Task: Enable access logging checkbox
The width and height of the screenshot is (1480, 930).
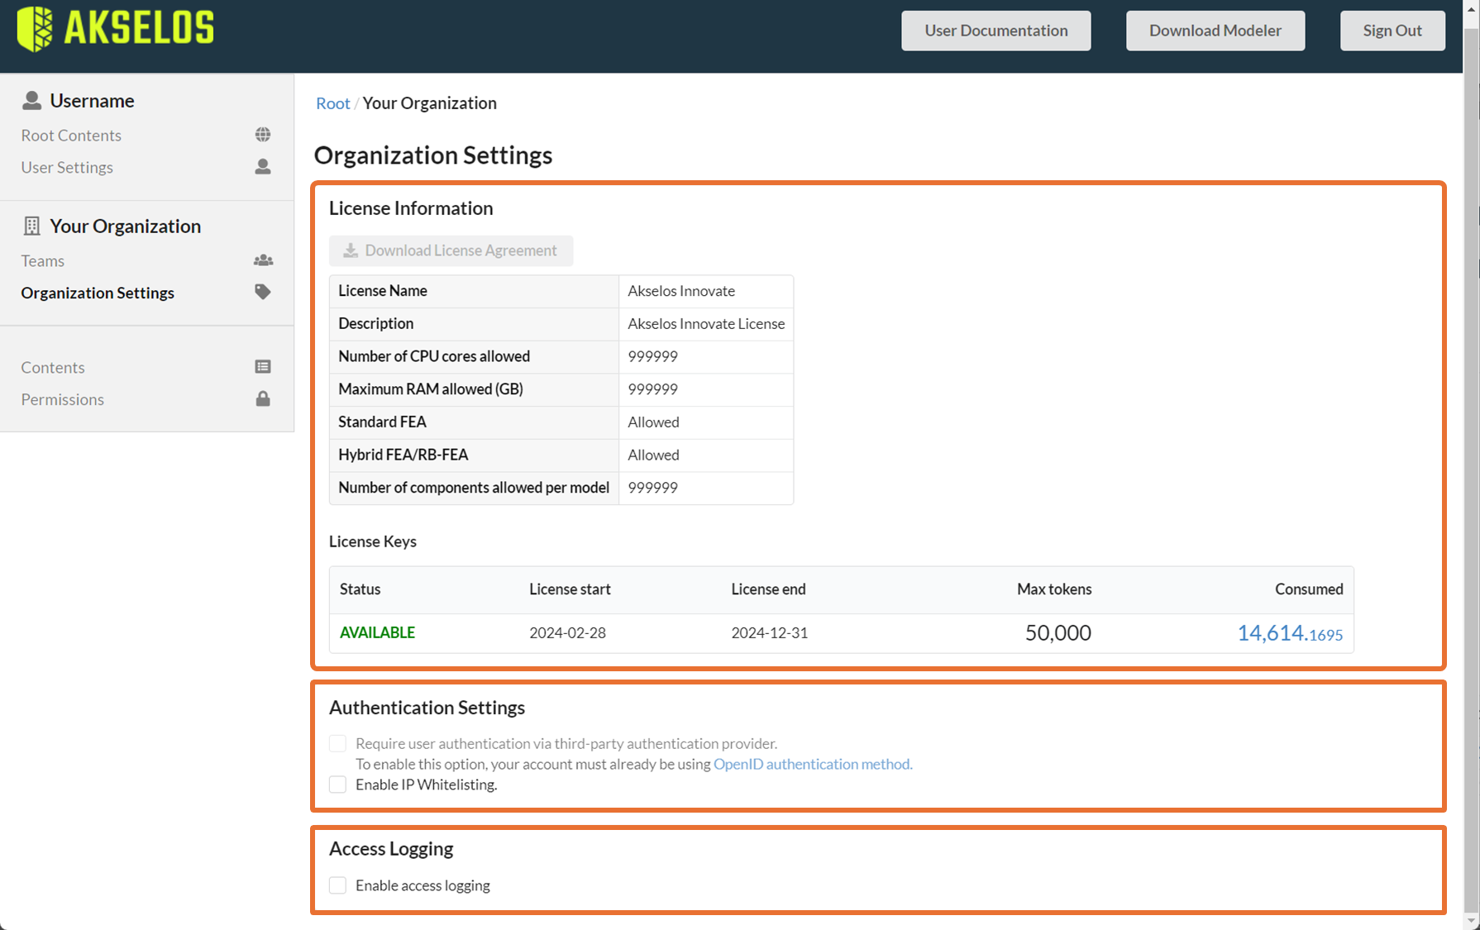Action: pyautogui.click(x=337, y=885)
